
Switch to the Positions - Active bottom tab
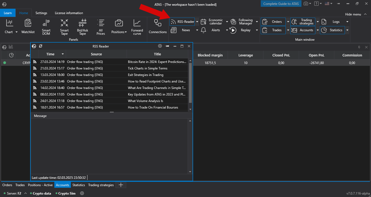[40, 185]
